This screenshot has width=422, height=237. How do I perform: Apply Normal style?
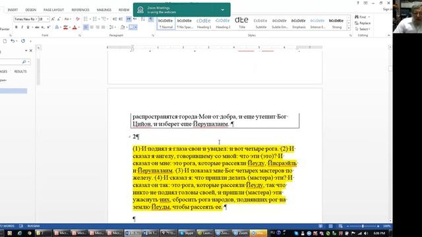(x=166, y=24)
